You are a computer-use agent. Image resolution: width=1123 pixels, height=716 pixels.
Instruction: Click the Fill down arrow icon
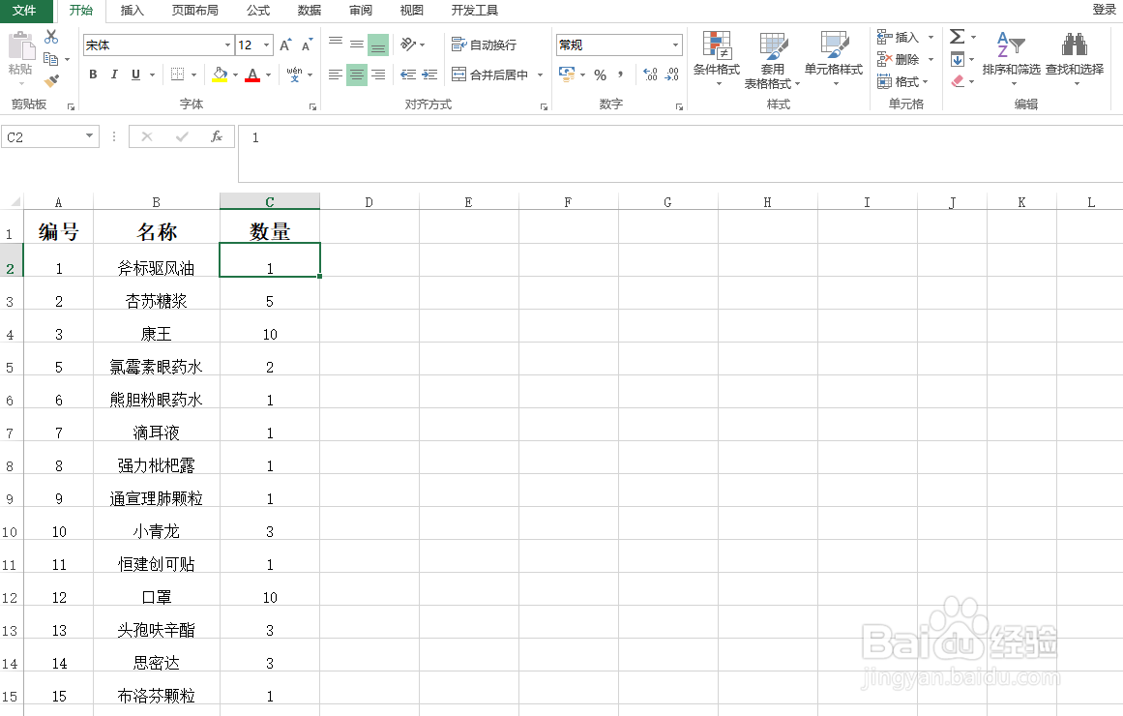pyautogui.click(x=958, y=59)
